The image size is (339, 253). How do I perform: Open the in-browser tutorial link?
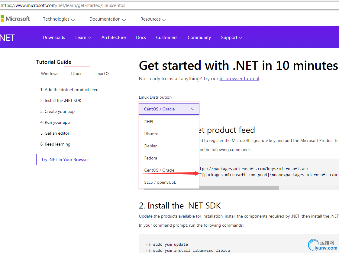[239, 79]
